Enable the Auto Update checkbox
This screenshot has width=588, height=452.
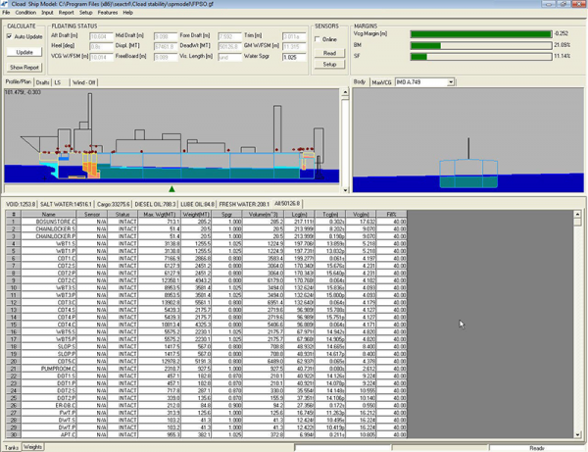[10, 37]
